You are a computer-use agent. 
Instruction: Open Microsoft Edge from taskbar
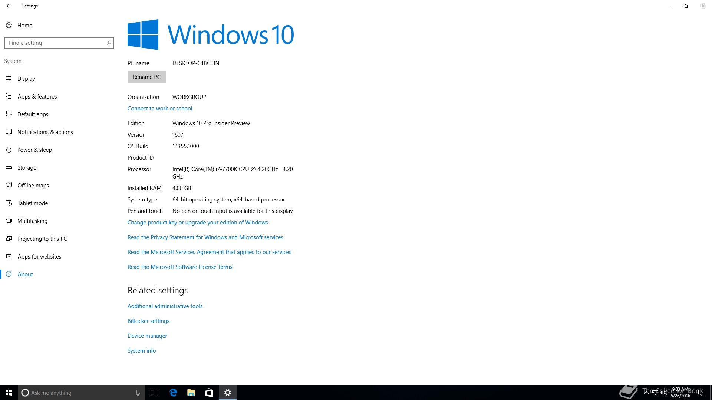click(x=173, y=393)
